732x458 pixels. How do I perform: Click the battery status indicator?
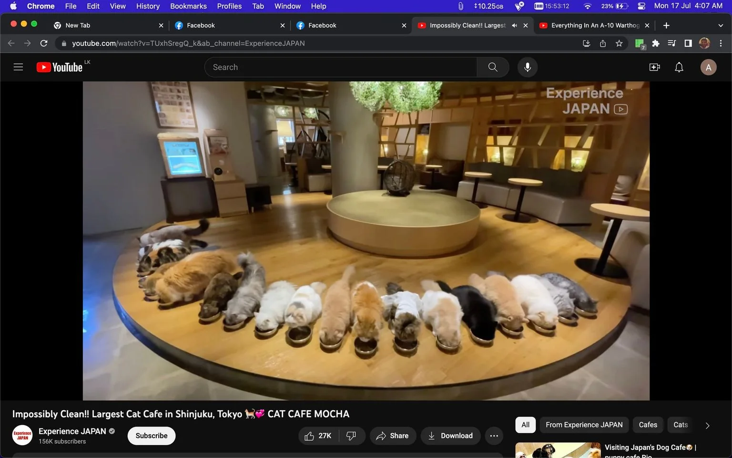click(615, 6)
